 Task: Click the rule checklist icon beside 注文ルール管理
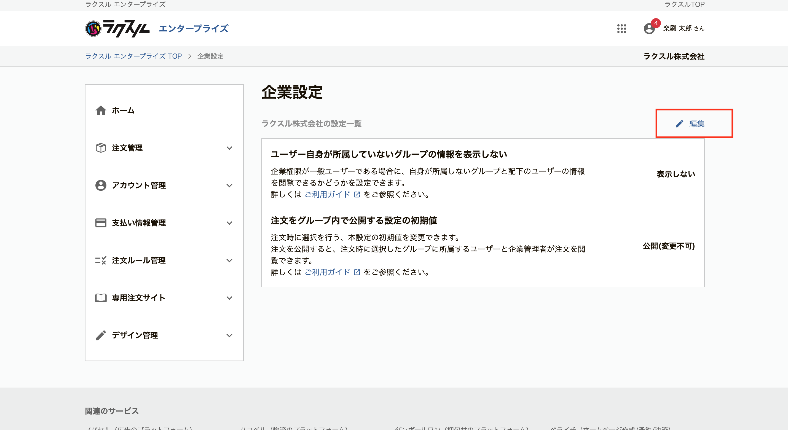tap(101, 260)
